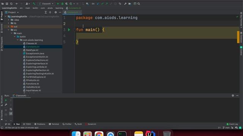Expand the .idea folder
The image size is (243, 136).
click(9, 20)
